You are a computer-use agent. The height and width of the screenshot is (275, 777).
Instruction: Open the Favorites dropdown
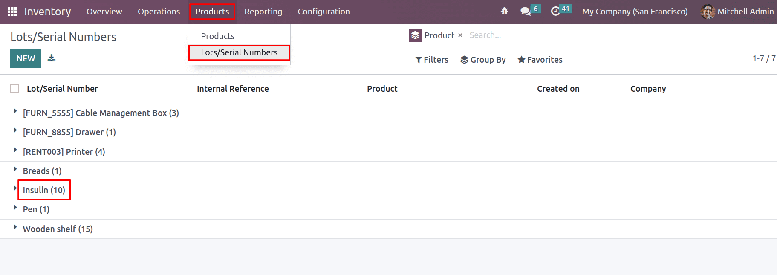[540, 60]
